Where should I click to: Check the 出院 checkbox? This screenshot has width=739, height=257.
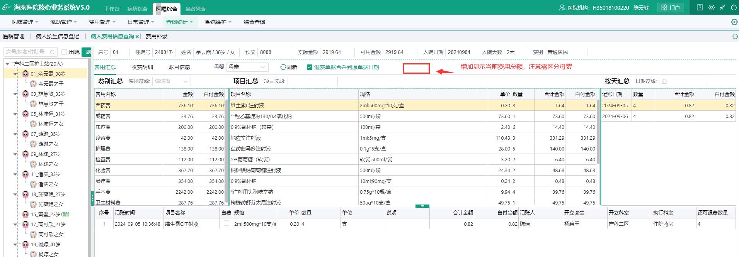[x=65, y=52]
